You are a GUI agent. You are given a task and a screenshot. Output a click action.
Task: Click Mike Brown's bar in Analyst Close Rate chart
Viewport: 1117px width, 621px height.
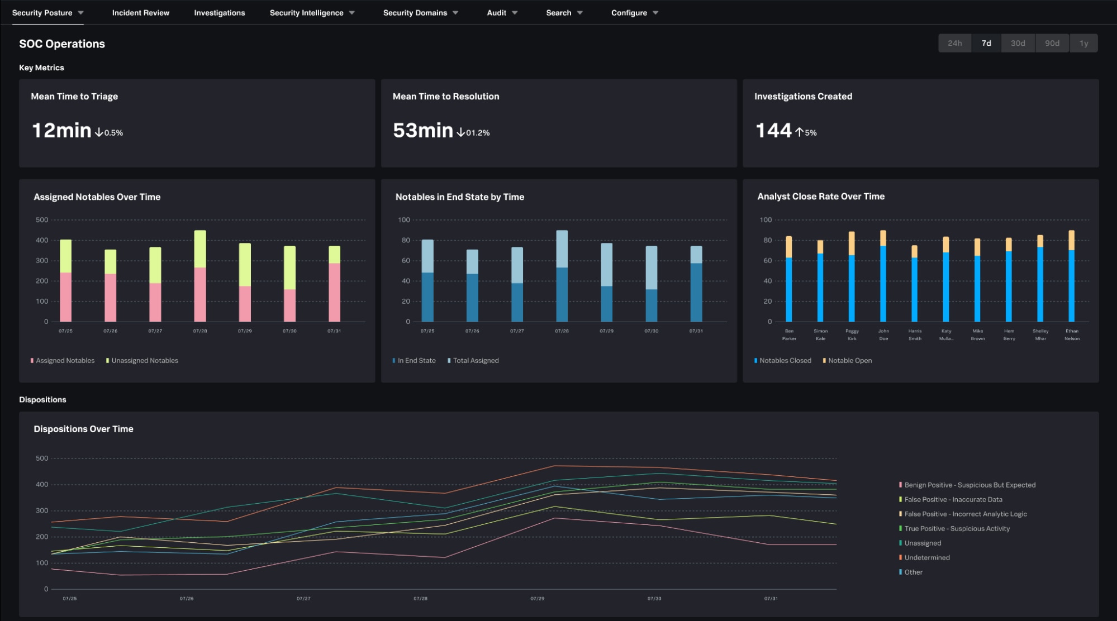(977, 280)
